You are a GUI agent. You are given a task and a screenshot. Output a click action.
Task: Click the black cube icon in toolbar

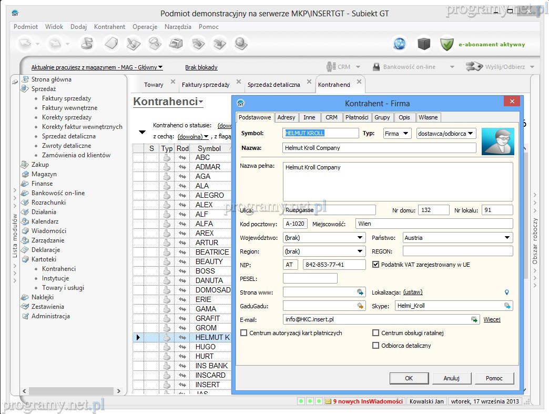click(x=424, y=44)
